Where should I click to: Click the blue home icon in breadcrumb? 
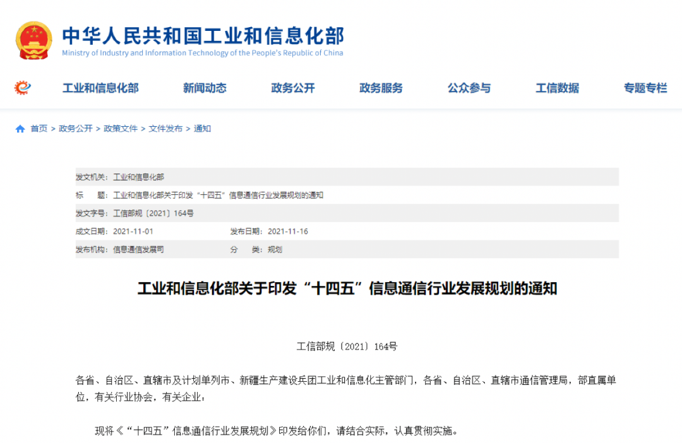[x=20, y=129]
